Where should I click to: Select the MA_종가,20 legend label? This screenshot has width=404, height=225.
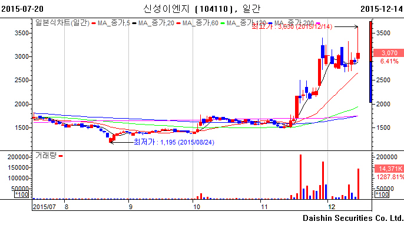156,23
